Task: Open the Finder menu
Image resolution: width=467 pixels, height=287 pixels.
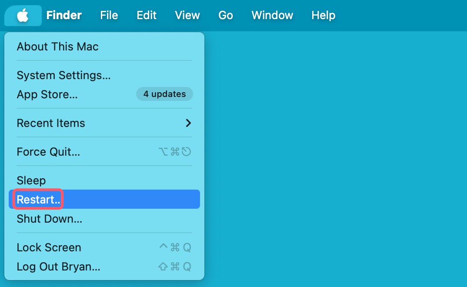Action: point(64,15)
